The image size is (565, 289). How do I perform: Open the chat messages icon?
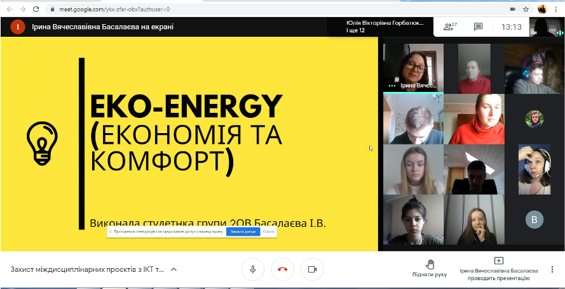click(478, 27)
